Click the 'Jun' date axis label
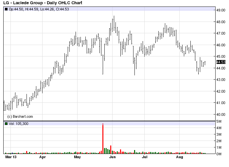The image size is (229, 167). [113, 157]
